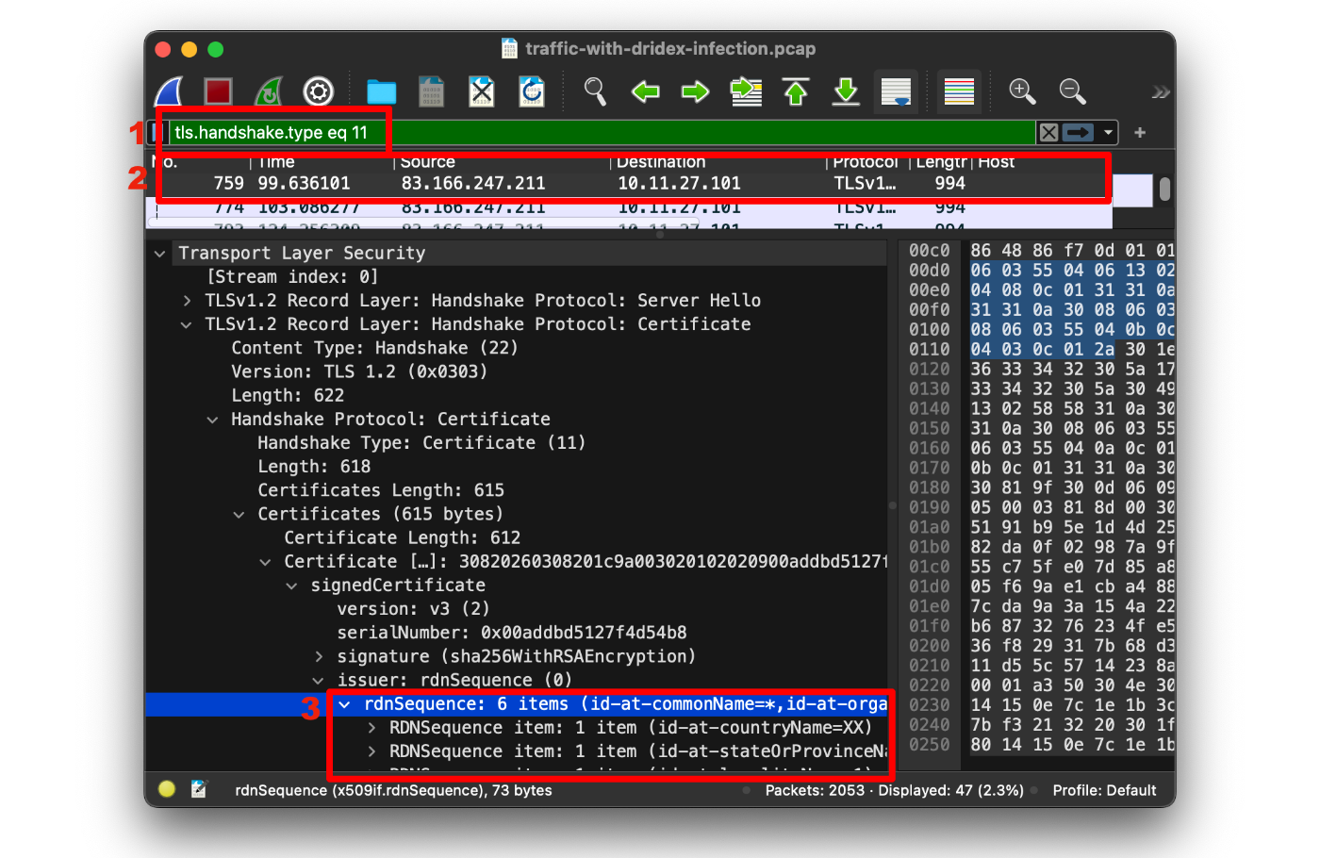Stop the running capture
The height and width of the screenshot is (858, 1320).
(x=218, y=91)
